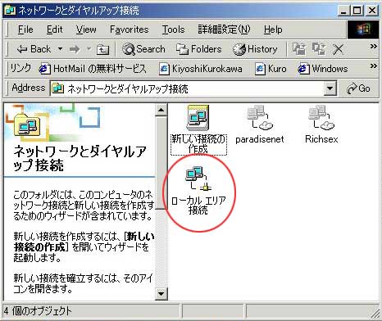The height and width of the screenshot is (321, 382).
Task: Select the paradisenet dial-up connection icon
Action: [x=260, y=118]
